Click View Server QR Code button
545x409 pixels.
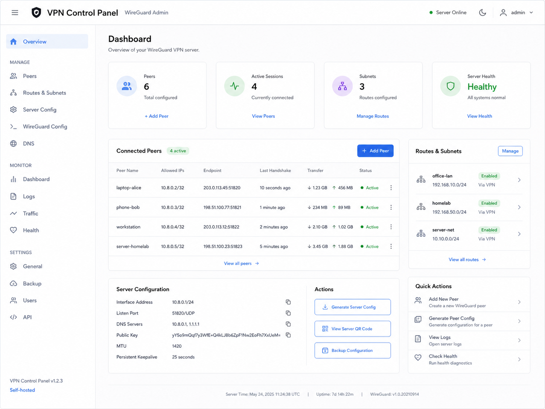[x=353, y=329]
